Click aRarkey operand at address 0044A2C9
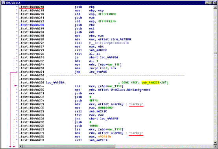The width and height of the screenshot is (218, 149). (x=117, y=104)
